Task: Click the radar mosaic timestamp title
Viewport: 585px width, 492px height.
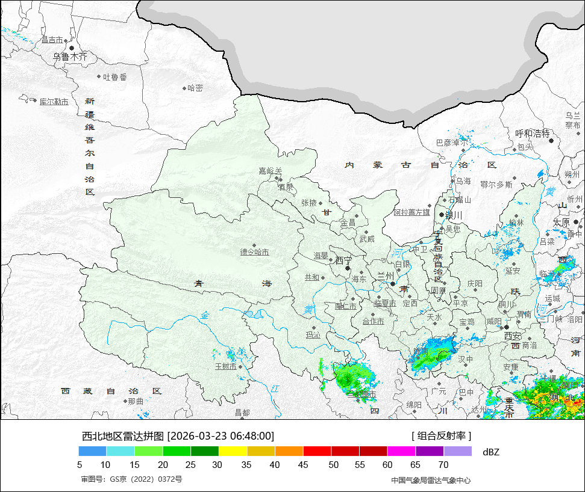Action: click(178, 435)
